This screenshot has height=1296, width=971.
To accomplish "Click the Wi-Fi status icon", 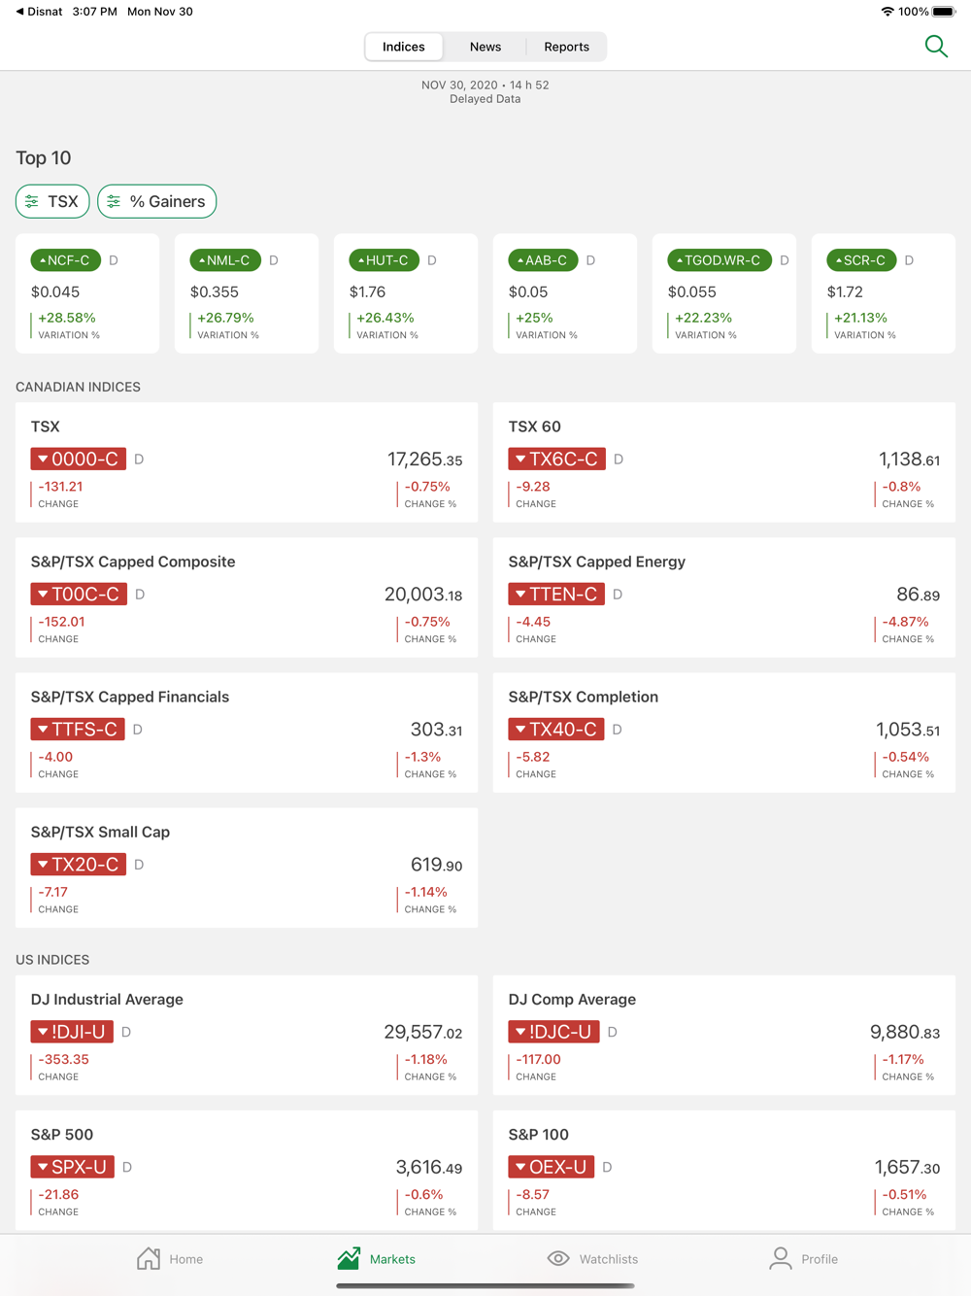I will [x=887, y=12].
